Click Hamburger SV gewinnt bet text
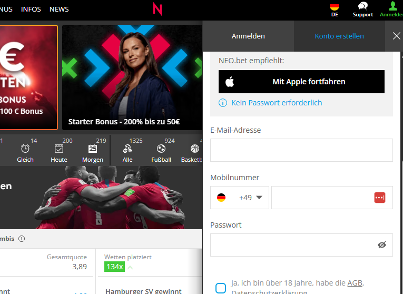 (x=143, y=291)
